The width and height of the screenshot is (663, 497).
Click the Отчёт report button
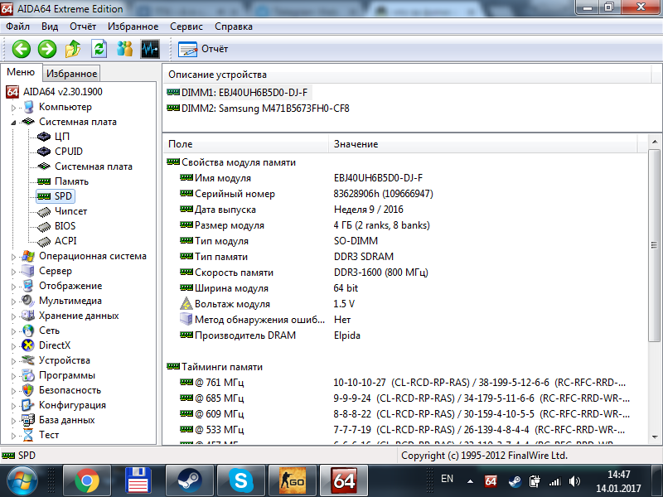203,49
